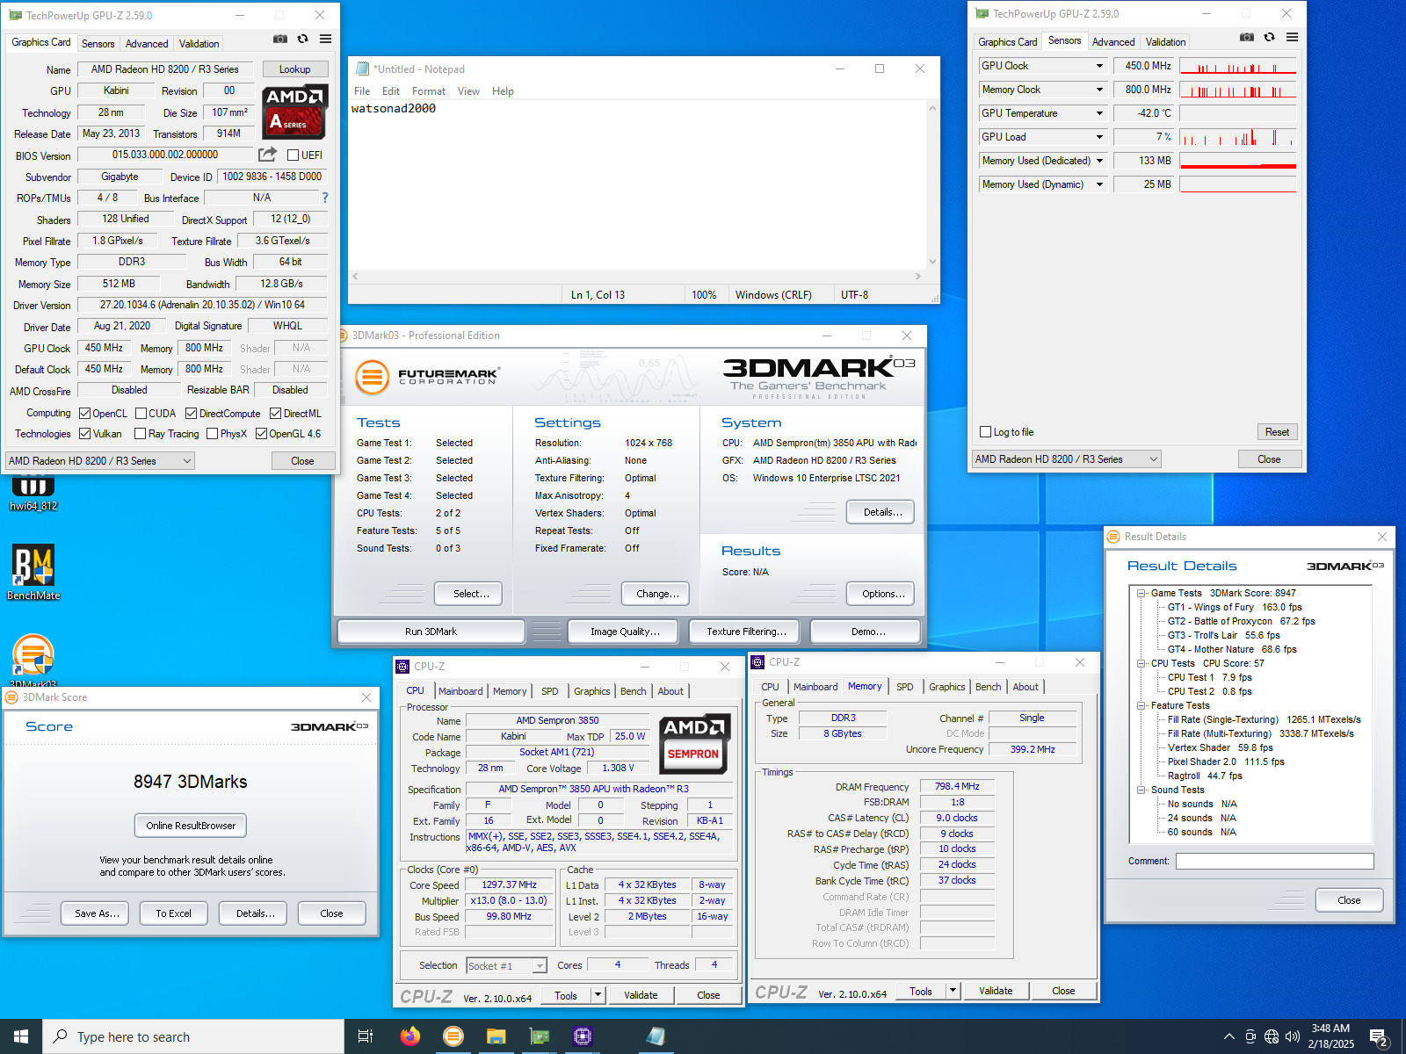Open Notepad Format menu
This screenshot has width=1406, height=1054.
coord(429,91)
